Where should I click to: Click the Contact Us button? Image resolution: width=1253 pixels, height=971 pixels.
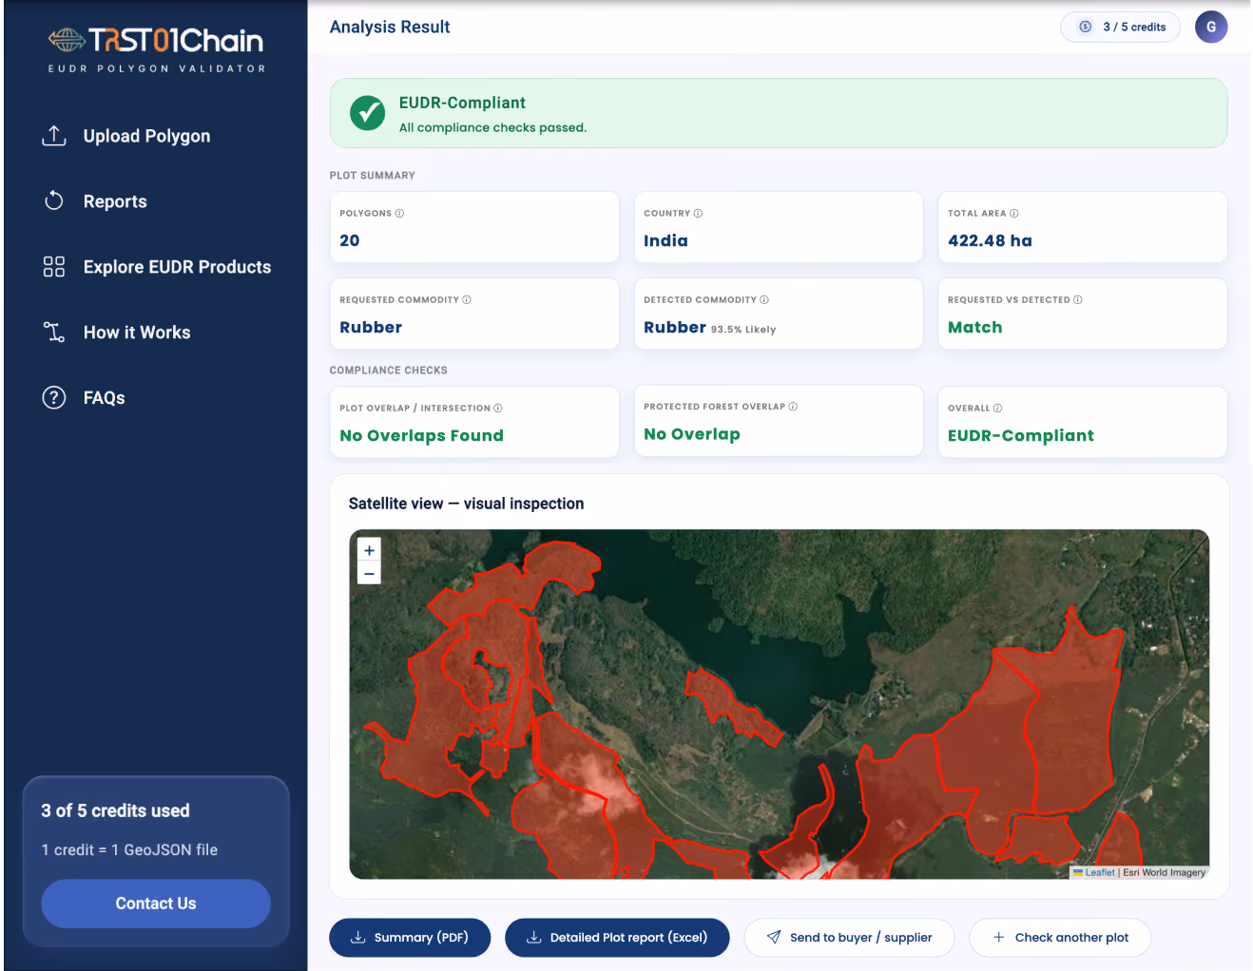(156, 904)
